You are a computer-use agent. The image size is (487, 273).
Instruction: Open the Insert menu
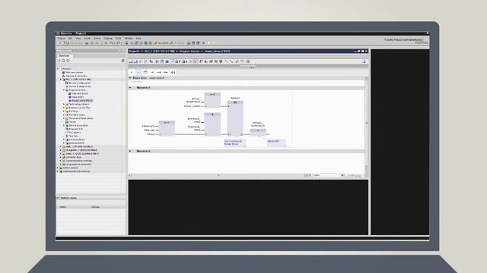87,39
